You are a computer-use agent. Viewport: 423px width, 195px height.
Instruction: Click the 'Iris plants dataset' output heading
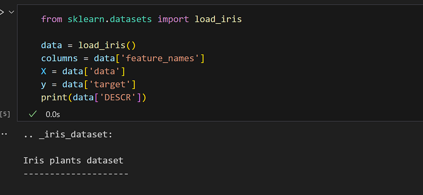74,160
